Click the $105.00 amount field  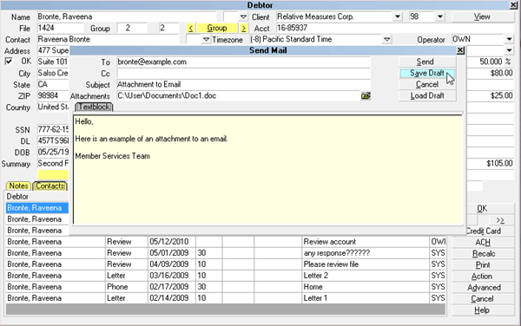(491, 164)
